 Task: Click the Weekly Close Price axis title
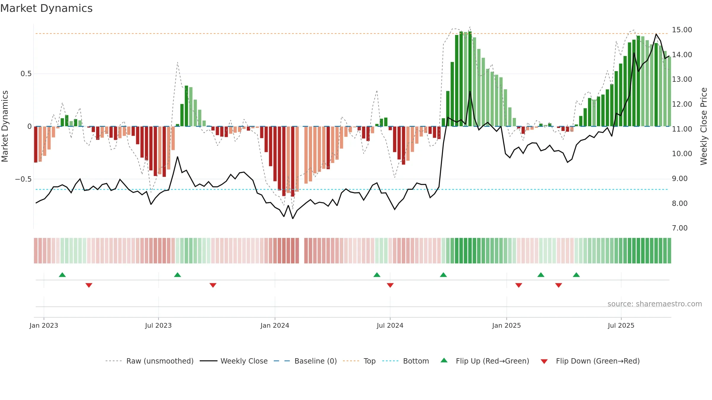pos(704,126)
